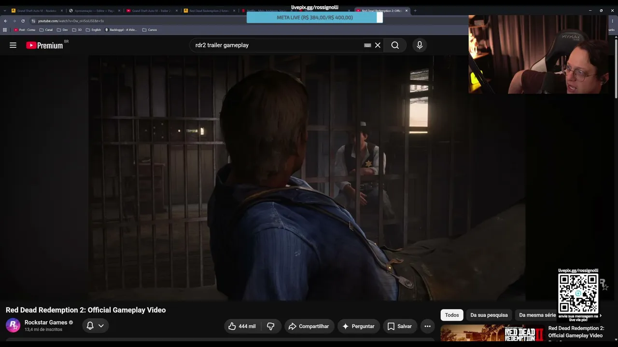The width and height of the screenshot is (618, 347).
Task: Select the Da sua pesquisa filter chip
Action: (489, 315)
